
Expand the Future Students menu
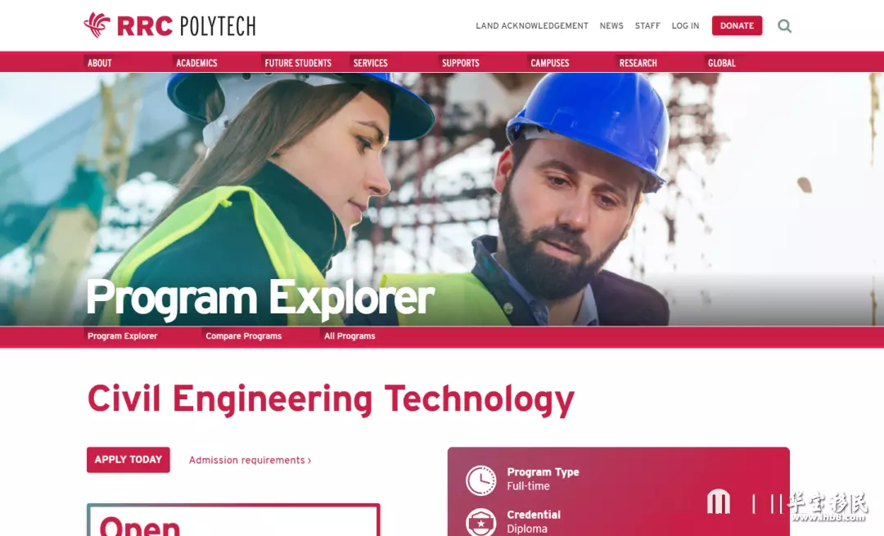click(x=298, y=62)
